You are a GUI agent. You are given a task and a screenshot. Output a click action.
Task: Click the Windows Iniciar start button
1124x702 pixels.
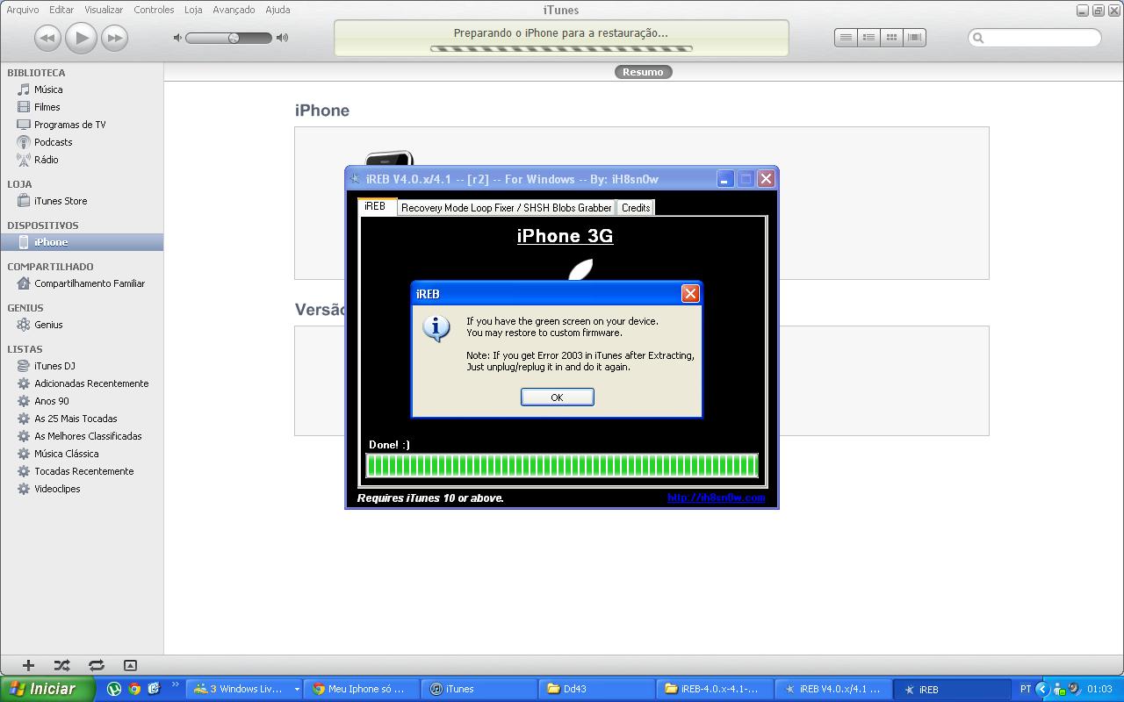[x=47, y=689]
